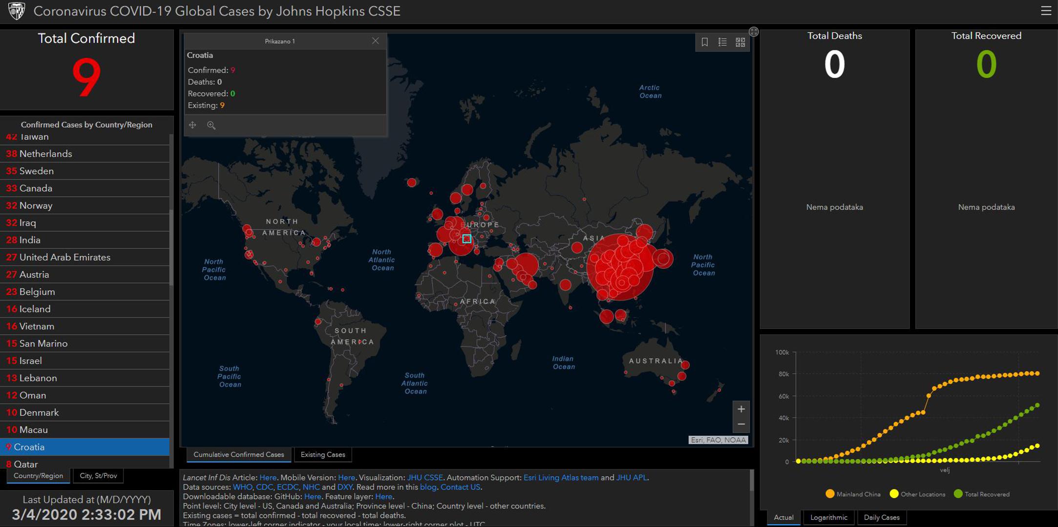1058x527 pixels.
Task: Switch to Existing Cases map tab
Action: click(x=322, y=454)
